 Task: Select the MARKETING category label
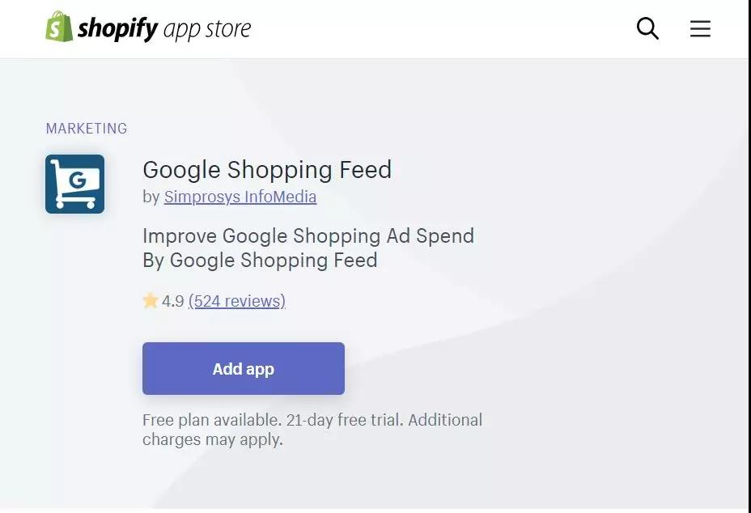click(x=87, y=129)
